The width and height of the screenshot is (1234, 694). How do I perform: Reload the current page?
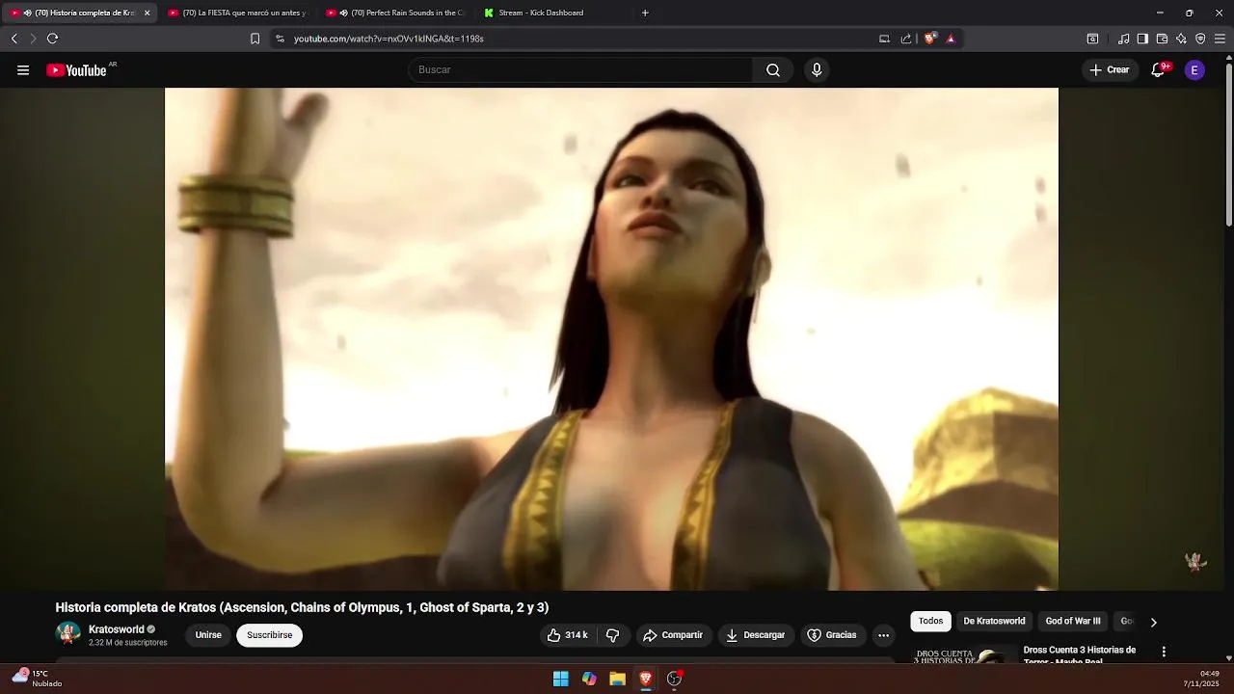pyautogui.click(x=52, y=39)
